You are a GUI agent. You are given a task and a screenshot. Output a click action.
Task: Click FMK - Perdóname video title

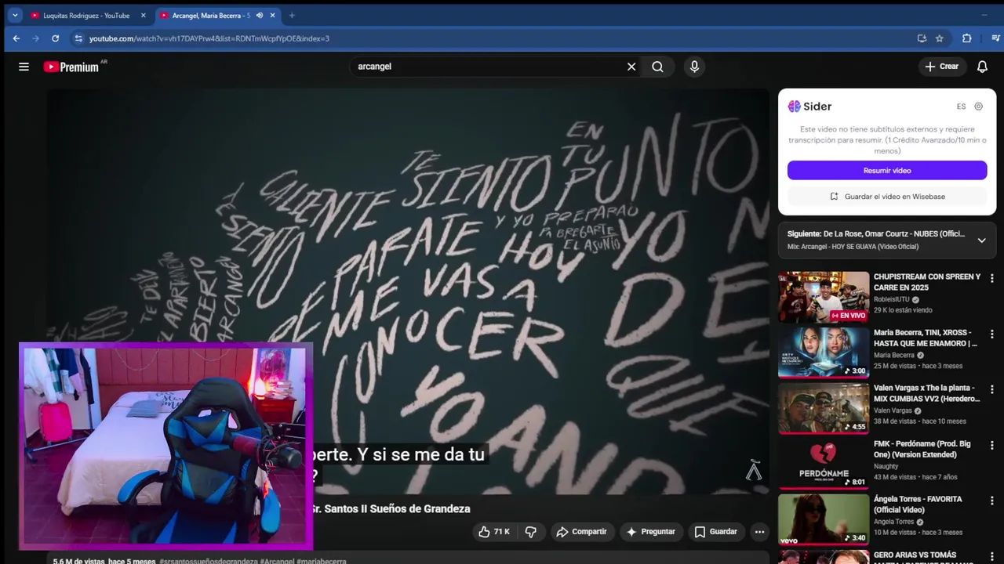[922, 449]
